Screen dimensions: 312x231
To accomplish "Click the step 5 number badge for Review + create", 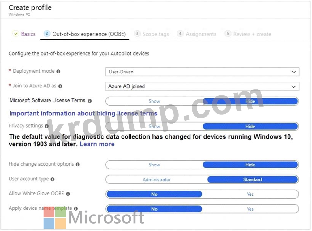I will tap(228, 33).
